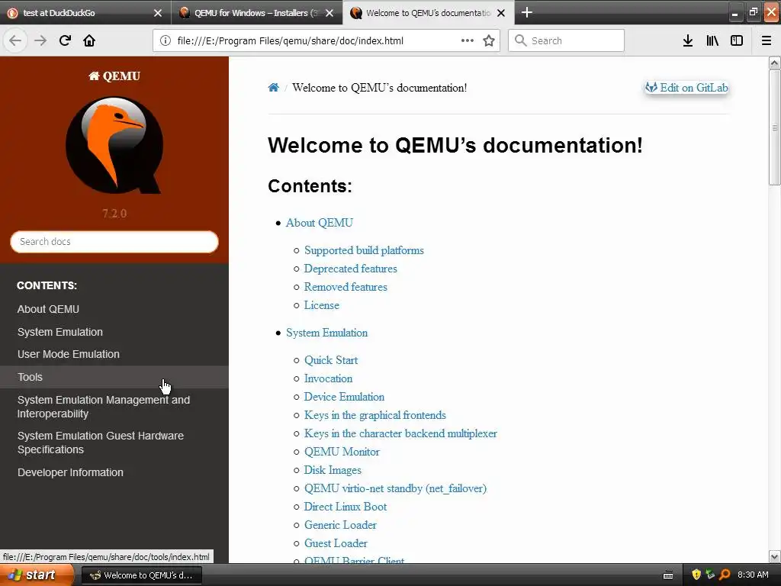The image size is (781, 586).
Task: Go forward with the forward arrow
Action: pyautogui.click(x=40, y=41)
